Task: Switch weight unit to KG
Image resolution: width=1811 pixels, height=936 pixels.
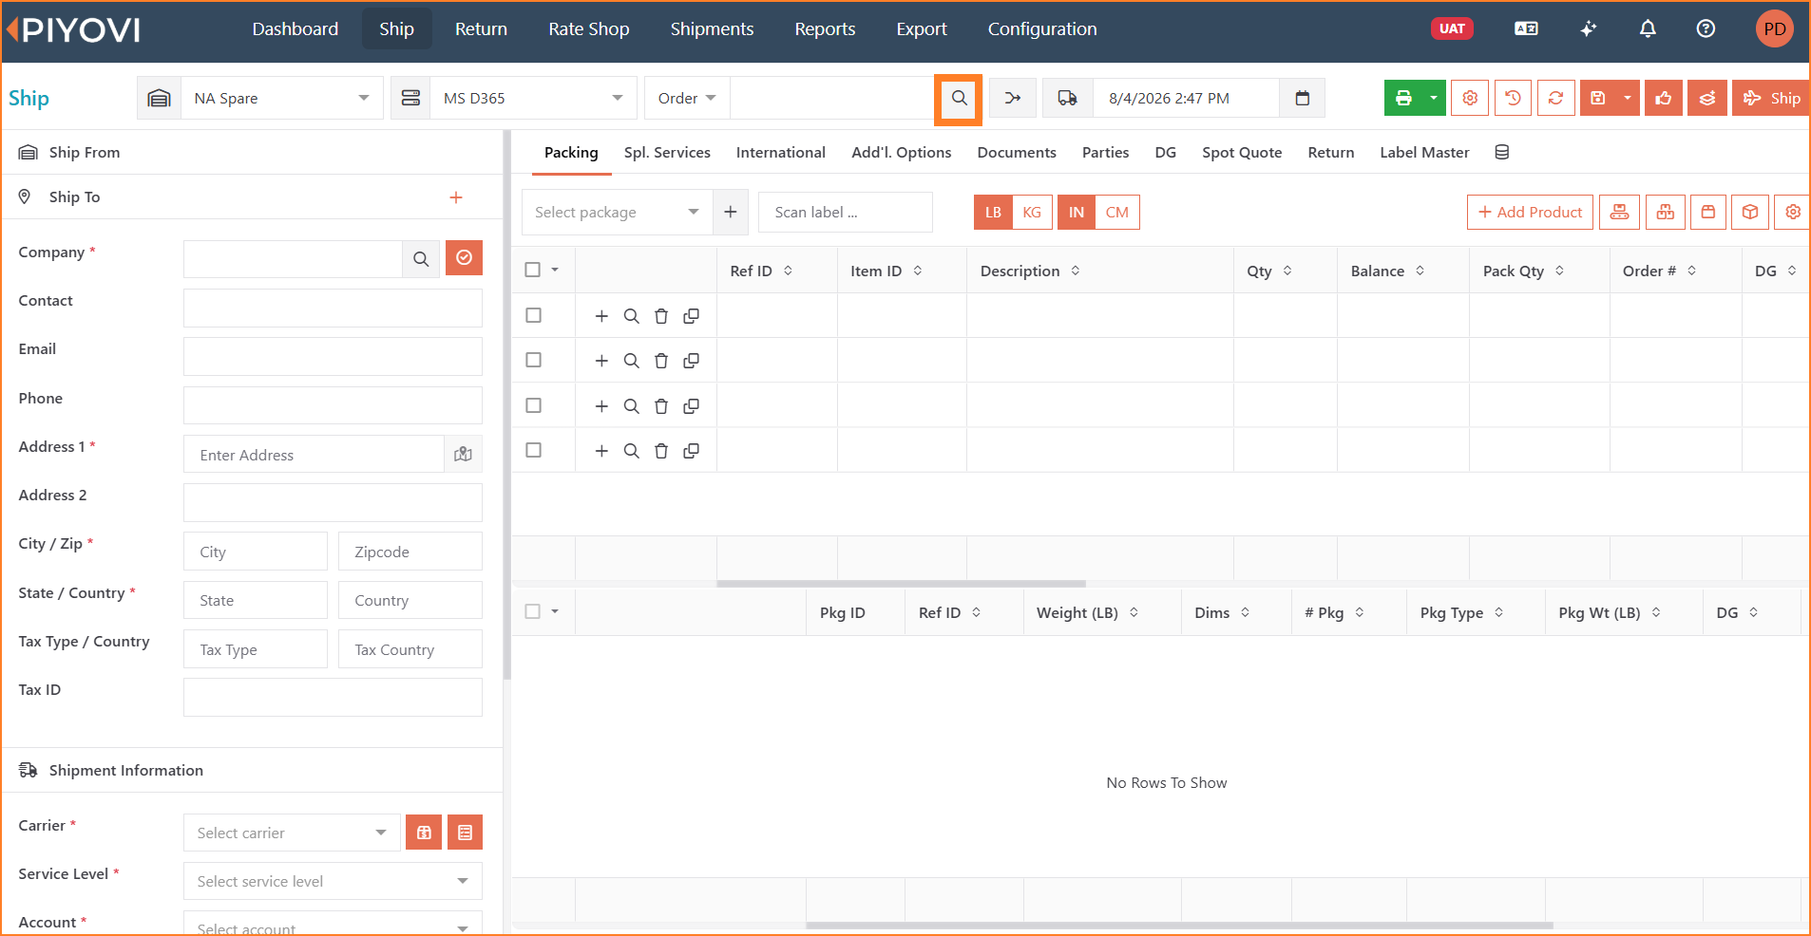Action: [x=1032, y=213]
